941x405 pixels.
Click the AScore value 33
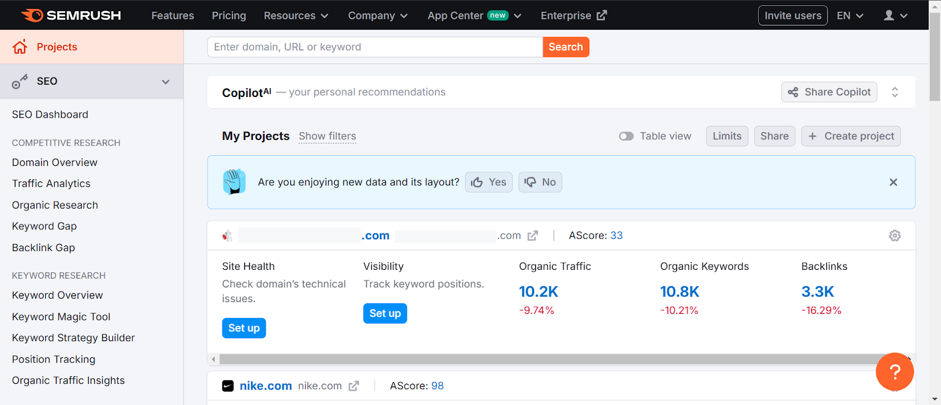[x=616, y=236]
